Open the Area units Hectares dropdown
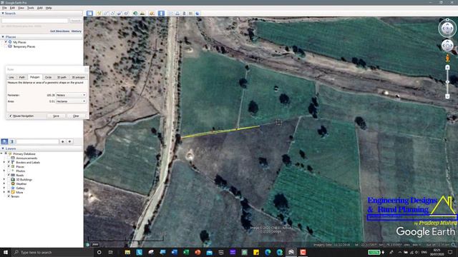Image resolution: width=458 pixels, height=257 pixels. coord(71,101)
